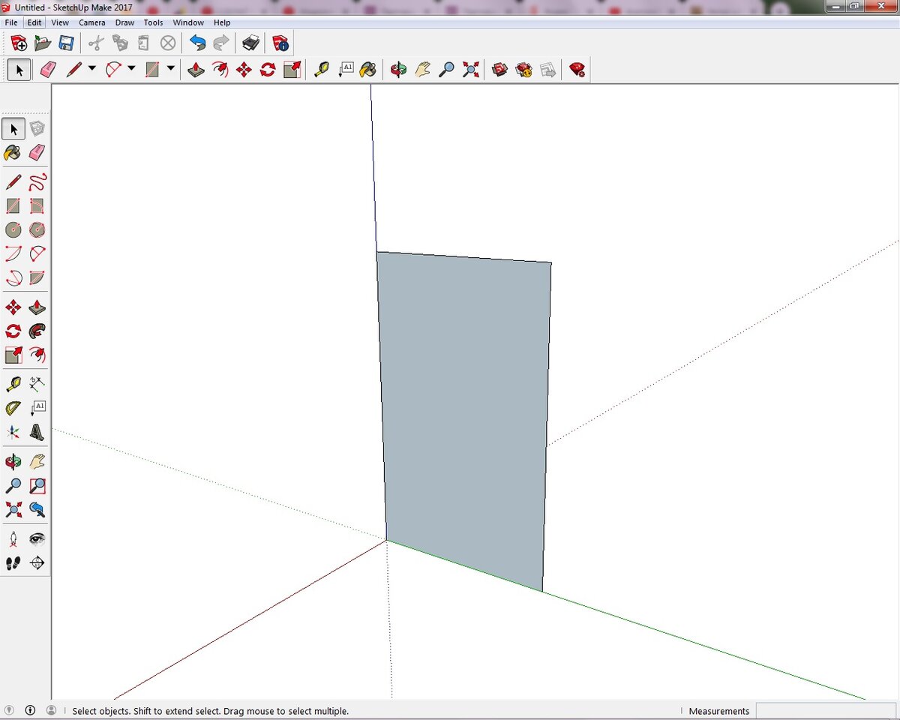Open the File menu

pos(11,22)
